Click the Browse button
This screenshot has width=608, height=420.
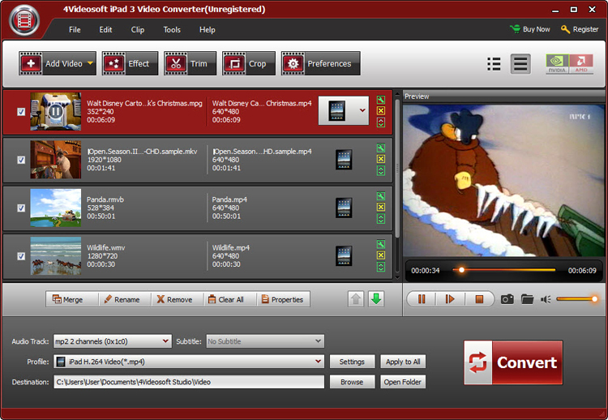click(x=352, y=382)
